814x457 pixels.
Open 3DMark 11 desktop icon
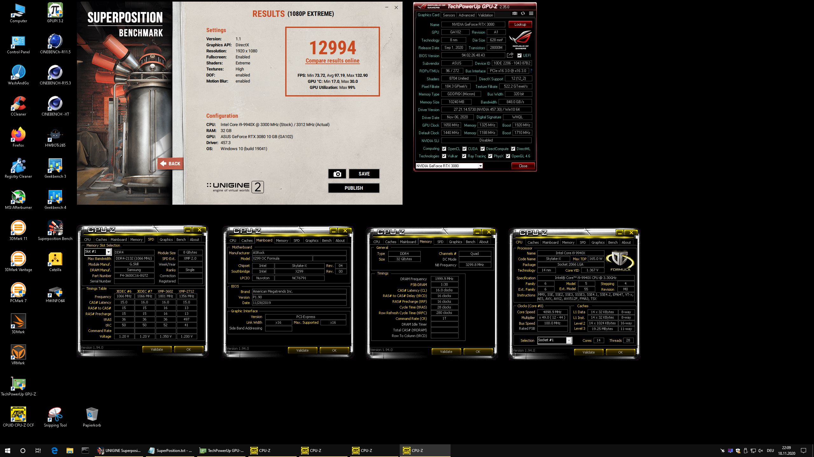tap(18, 231)
